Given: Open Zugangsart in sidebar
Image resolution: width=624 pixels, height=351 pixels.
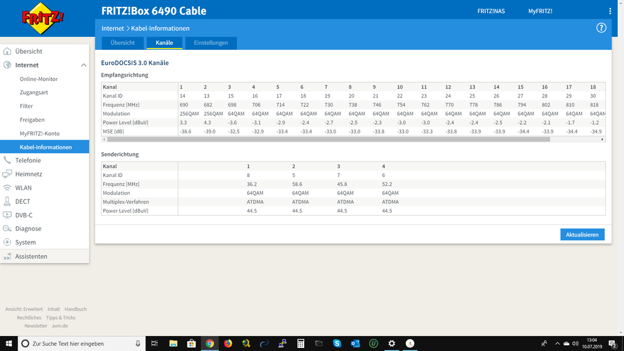Looking at the screenshot, I should tap(34, 92).
